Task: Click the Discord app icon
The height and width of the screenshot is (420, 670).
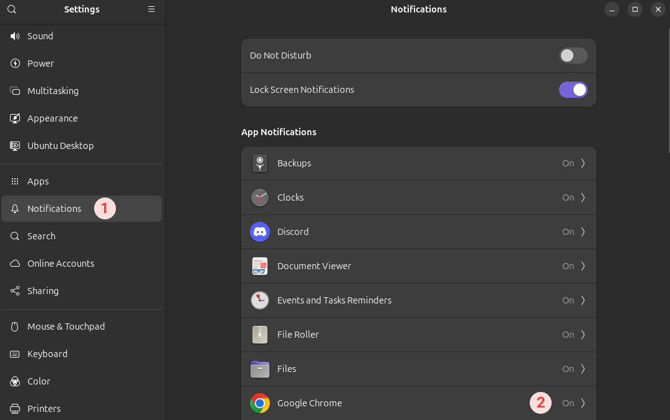Action: pos(260,232)
